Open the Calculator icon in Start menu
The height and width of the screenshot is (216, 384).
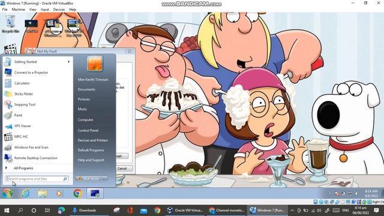(8, 83)
